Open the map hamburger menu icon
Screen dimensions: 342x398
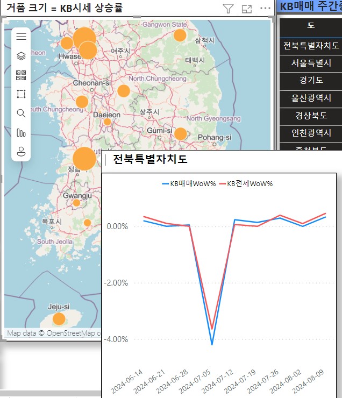pos(21,37)
